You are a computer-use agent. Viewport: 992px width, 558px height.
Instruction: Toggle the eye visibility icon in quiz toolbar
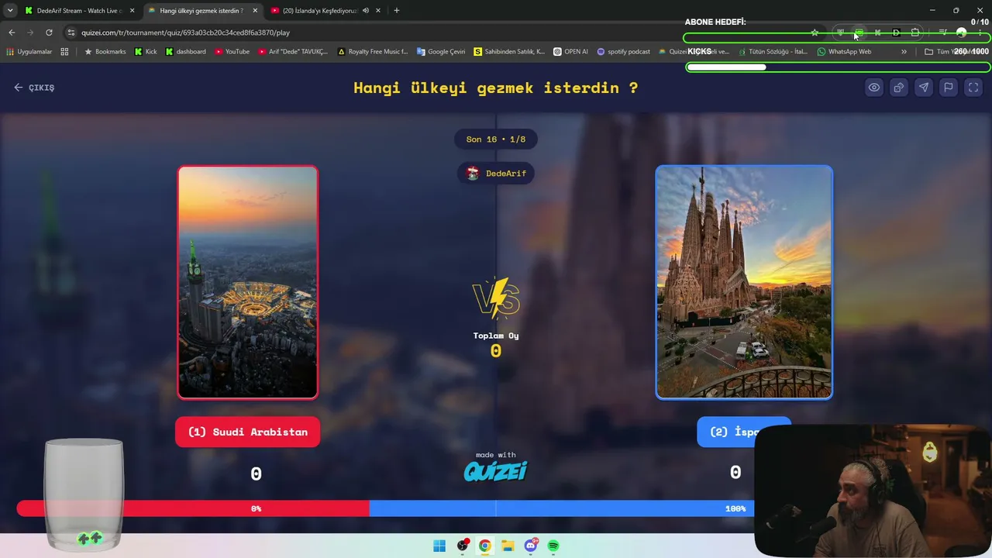(x=874, y=88)
